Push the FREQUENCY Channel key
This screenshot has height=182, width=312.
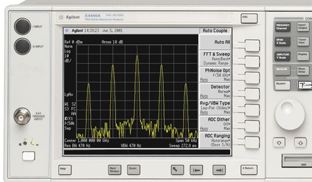(x=283, y=27)
